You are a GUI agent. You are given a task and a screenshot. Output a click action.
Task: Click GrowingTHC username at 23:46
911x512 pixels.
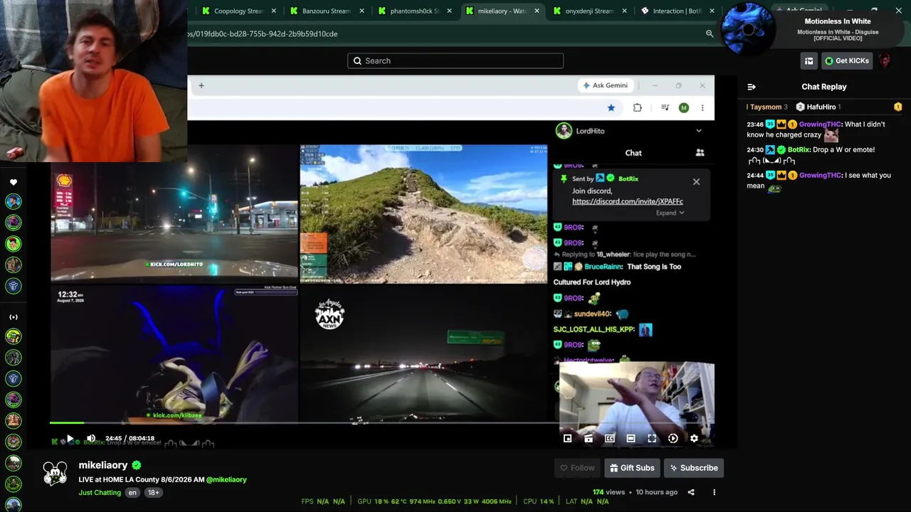tap(820, 124)
